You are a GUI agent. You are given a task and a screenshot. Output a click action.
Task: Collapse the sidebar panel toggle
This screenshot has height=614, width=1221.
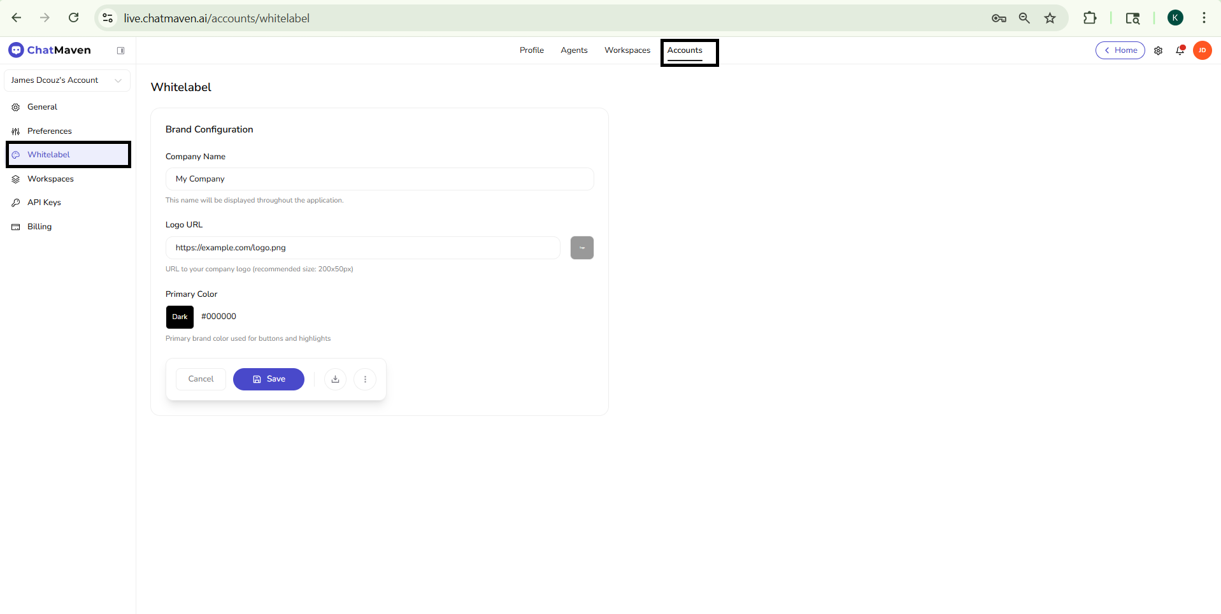(x=120, y=50)
